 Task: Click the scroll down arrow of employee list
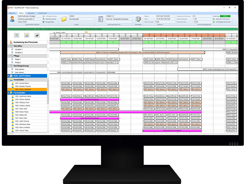point(48,132)
